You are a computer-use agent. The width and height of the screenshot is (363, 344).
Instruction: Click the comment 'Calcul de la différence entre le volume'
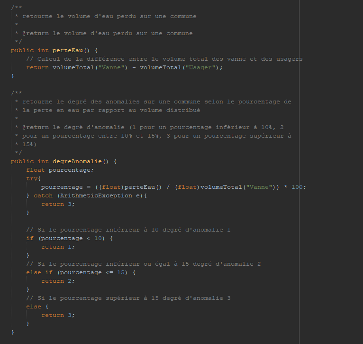pyautogui.click(x=164, y=59)
